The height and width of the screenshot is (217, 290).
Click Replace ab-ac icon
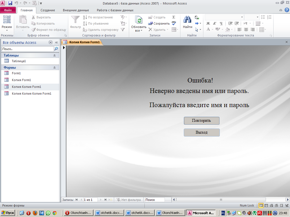[x=197, y=17]
